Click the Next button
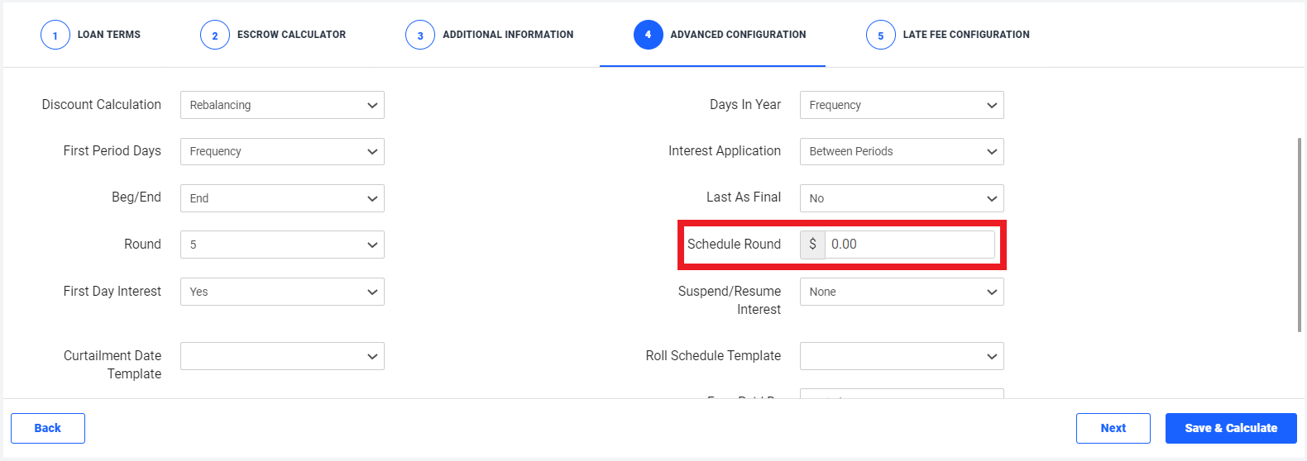 [x=1113, y=428]
